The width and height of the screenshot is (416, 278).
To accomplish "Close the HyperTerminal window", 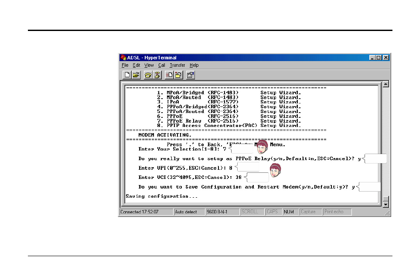I will (x=386, y=58).
